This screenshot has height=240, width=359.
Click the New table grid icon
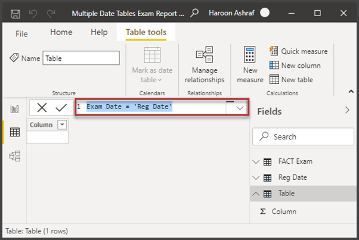pos(274,79)
